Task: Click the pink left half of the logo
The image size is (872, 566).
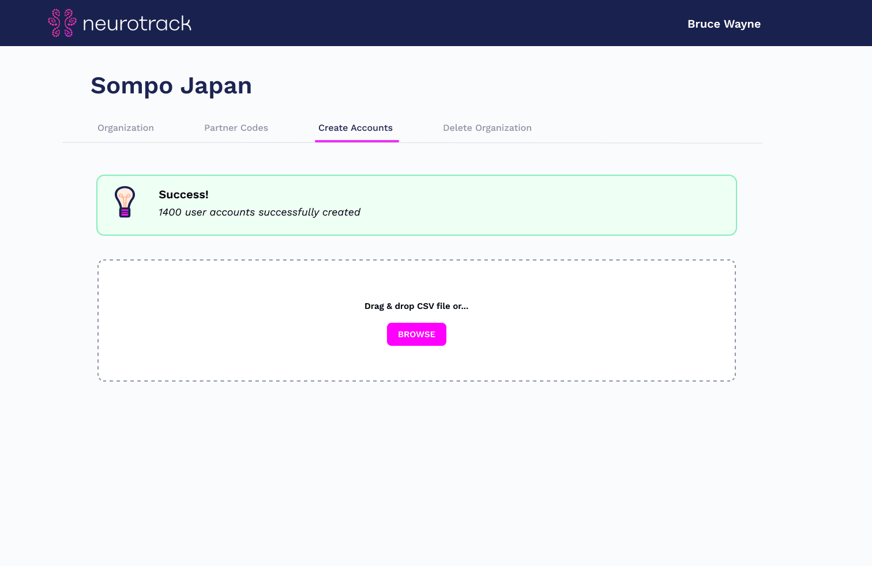Action: [55, 23]
